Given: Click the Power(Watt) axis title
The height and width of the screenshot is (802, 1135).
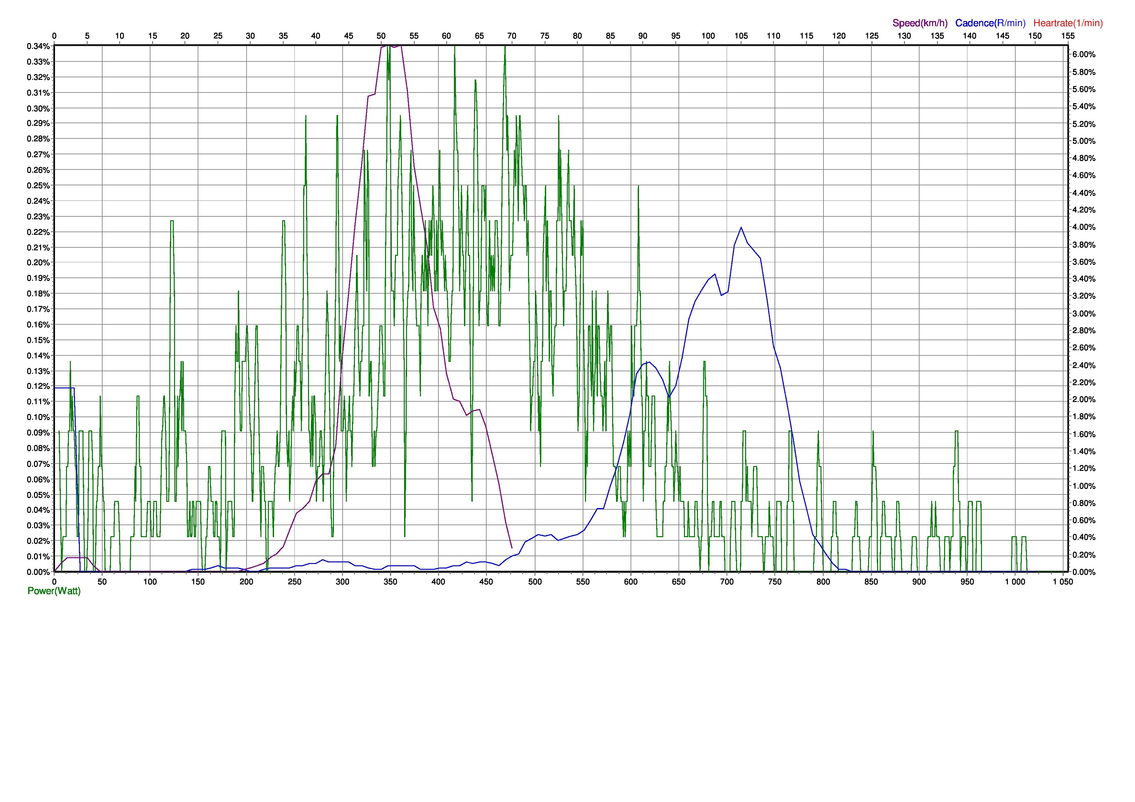Looking at the screenshot, I should point(54,591).
